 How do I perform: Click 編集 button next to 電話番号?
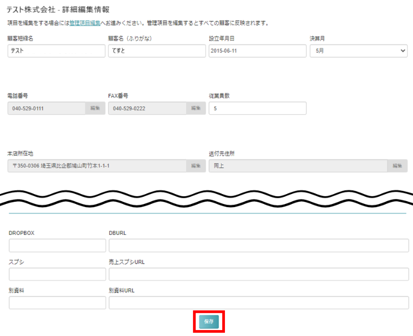[x=95, y=108]
